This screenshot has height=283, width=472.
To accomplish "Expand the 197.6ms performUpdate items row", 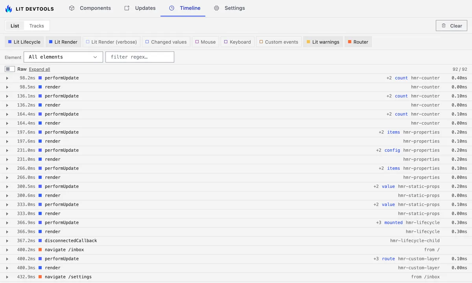I will click(7, 132).
